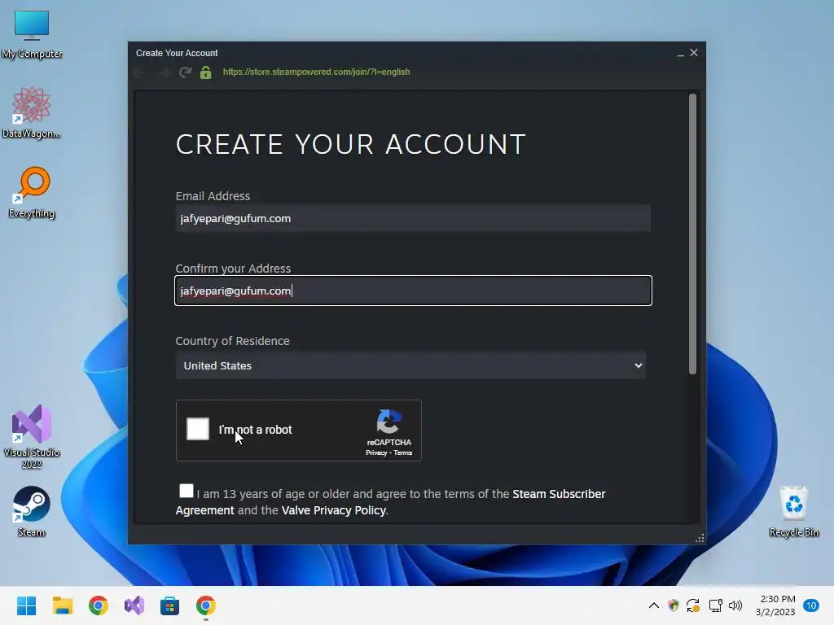Open Microsoft Store from the taskbar
834x625 pixels.
169,605
